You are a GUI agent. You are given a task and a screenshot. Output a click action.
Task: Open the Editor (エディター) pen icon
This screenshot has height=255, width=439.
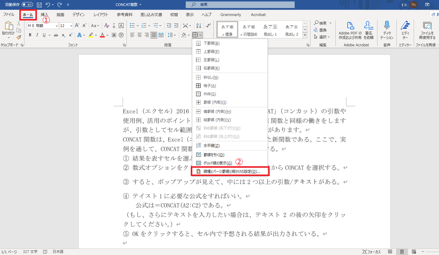(x=405, y=26)
